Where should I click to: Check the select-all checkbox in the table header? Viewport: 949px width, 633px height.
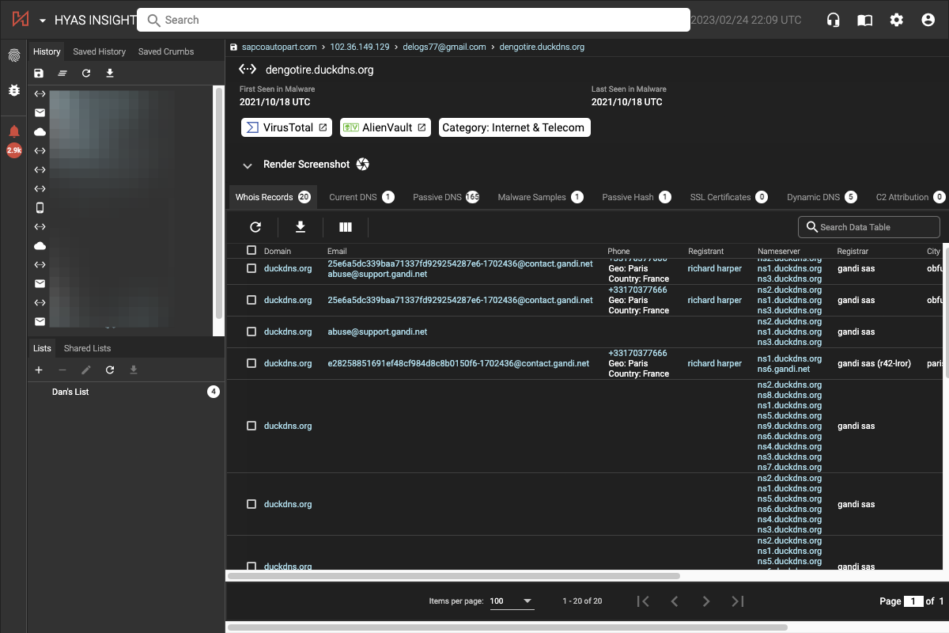click(x=251, y=251)
